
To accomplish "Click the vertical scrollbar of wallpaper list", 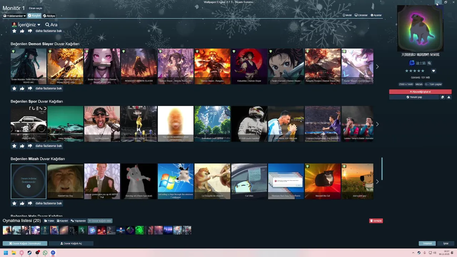I will 382,169.
